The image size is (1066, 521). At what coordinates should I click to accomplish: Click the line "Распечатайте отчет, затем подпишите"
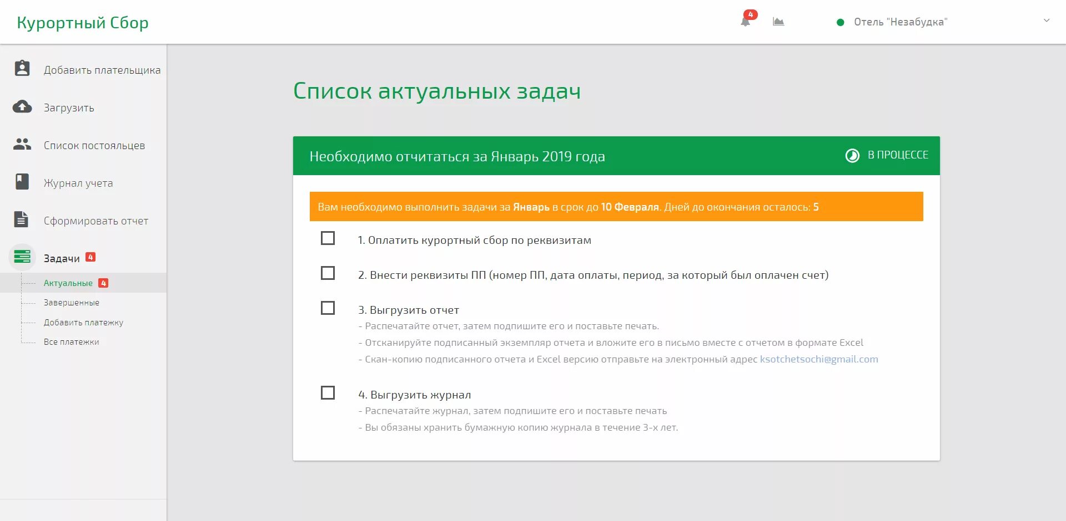(509, 326)
